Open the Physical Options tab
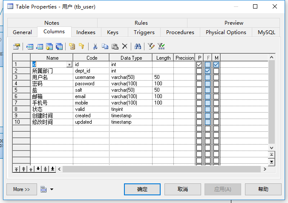This screenshot has width=288, height=203. point(226,32)
